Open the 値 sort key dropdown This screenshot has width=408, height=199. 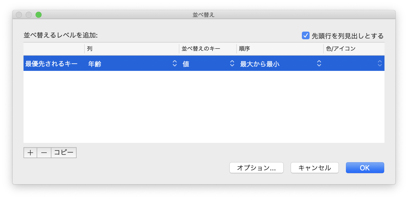click(x=208, y=64)
